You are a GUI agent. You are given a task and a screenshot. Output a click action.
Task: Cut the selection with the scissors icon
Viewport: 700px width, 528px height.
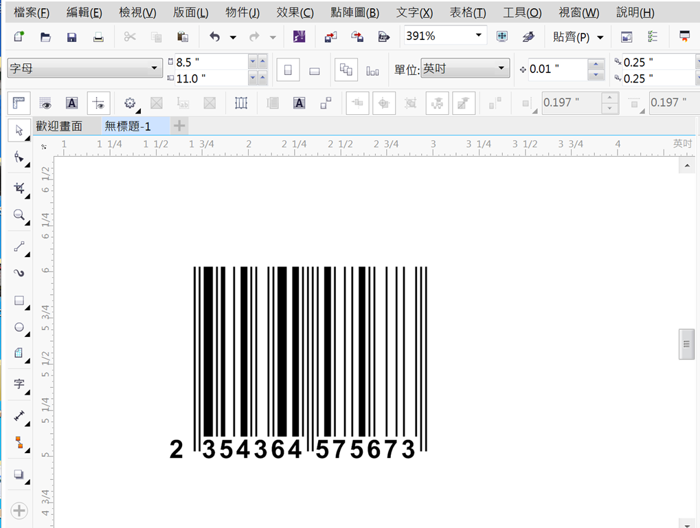click(129, 36)
